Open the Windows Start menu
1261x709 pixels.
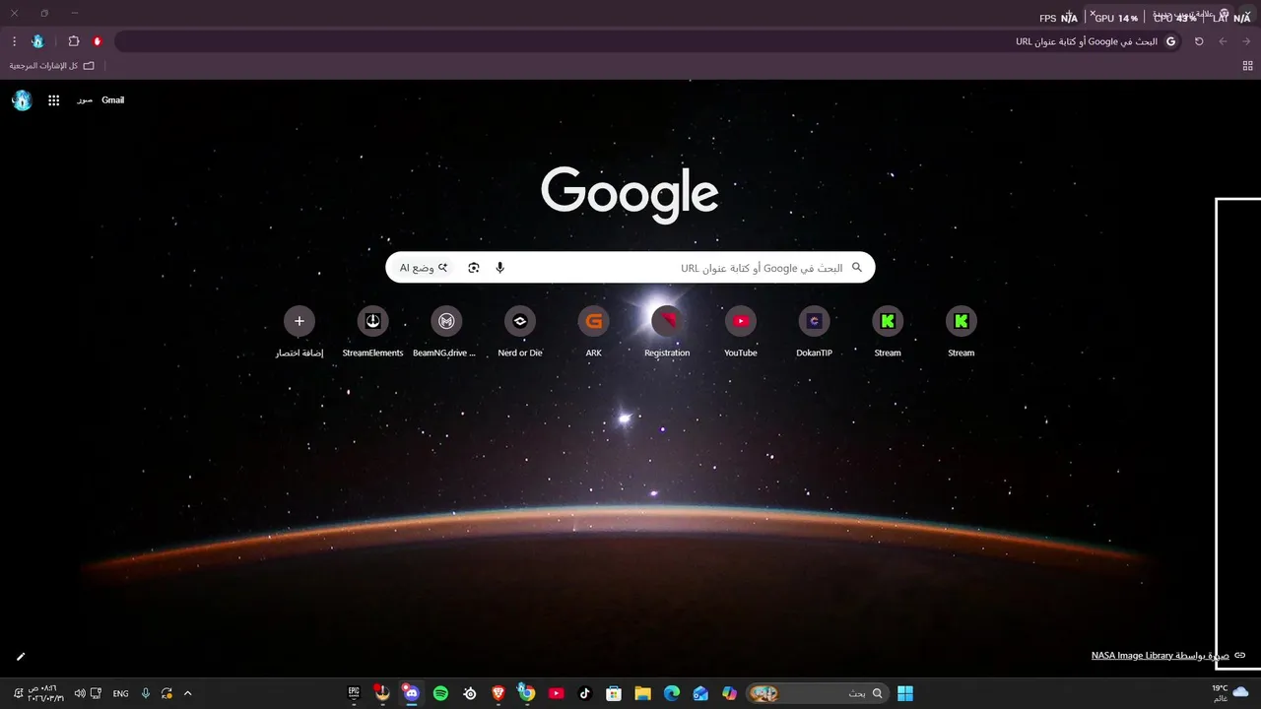(x=905, y=693)
